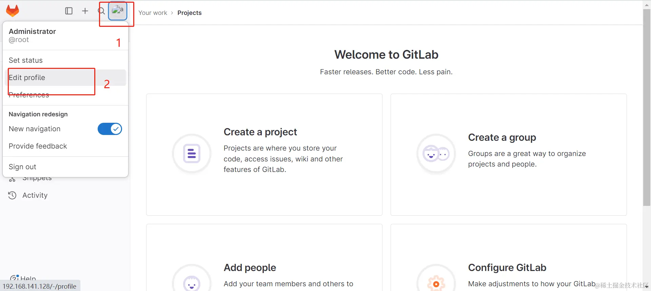Open search with the magnifier icon
This screenshot has height=291, width=651.
[101, 11]
